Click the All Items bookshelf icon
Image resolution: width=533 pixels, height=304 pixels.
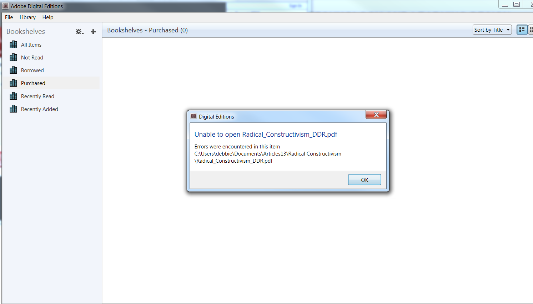pyautogui.click(x=14, y=44)
